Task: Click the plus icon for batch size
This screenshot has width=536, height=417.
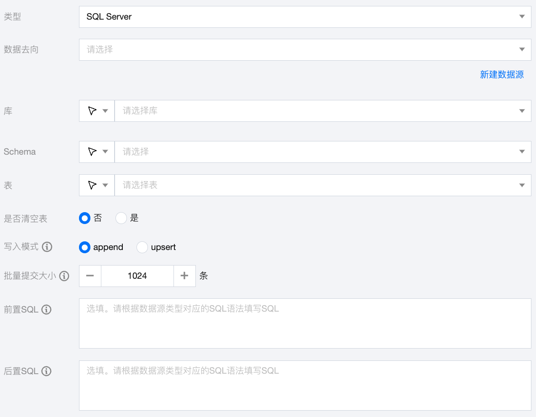Action: [184, 276]
